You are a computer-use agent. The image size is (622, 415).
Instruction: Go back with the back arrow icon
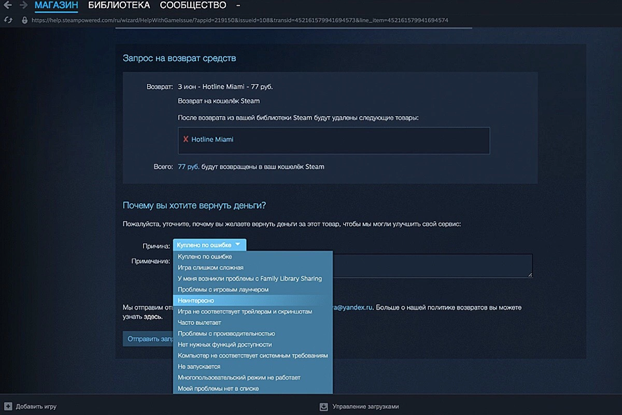(x=8, y=6)
